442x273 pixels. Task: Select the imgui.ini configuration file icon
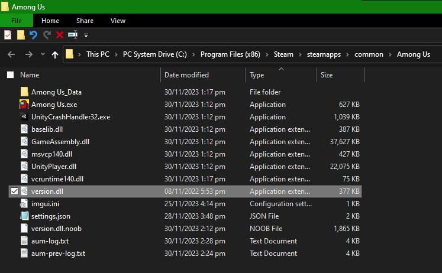pos(24,203)
